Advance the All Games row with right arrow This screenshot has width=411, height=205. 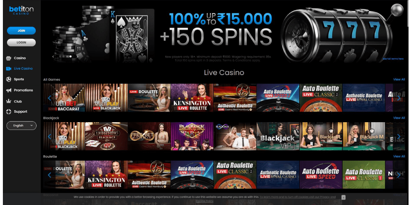[x=399, y=98]
